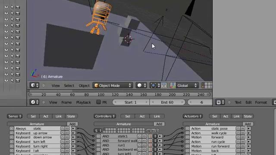Open the timeline Frame menu
The height and width of the screenshot is (155, 276).
[66, 102]
